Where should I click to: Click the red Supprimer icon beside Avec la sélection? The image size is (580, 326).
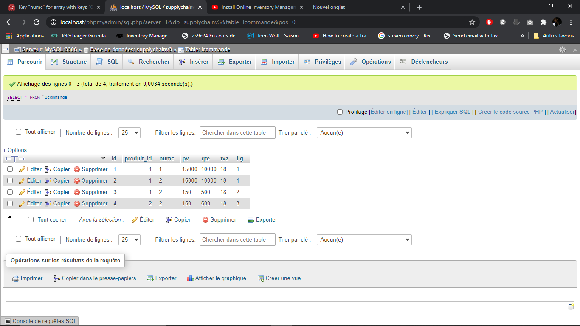[206, 220]
